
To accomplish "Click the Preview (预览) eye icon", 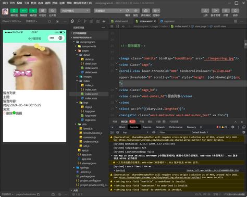I will click(x=135, y=11).
